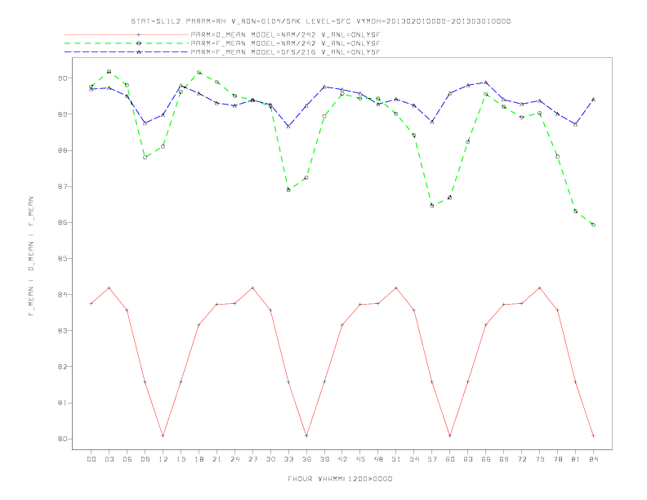
Task: Click y-axis tick label 90
Action: pos(63,78)
